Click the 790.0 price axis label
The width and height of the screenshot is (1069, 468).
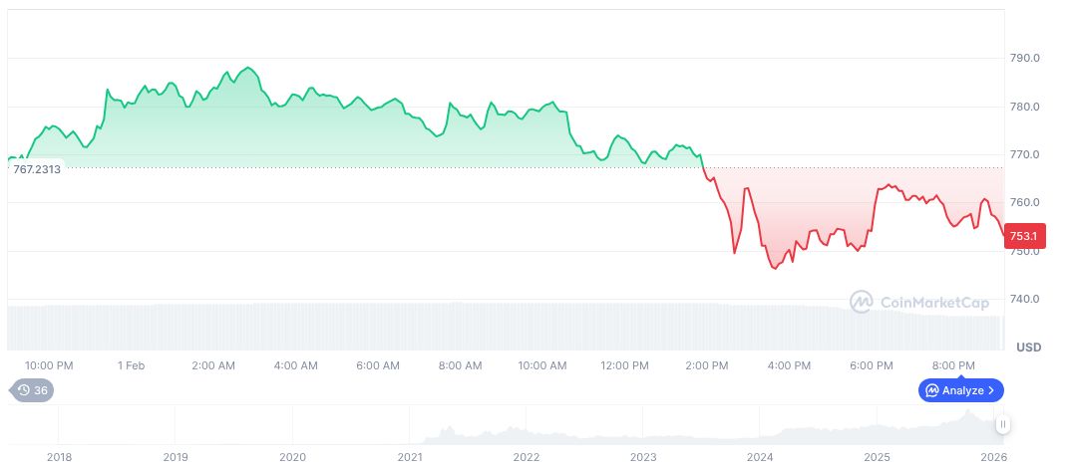pyautogui.click(x=1025, y=59)
